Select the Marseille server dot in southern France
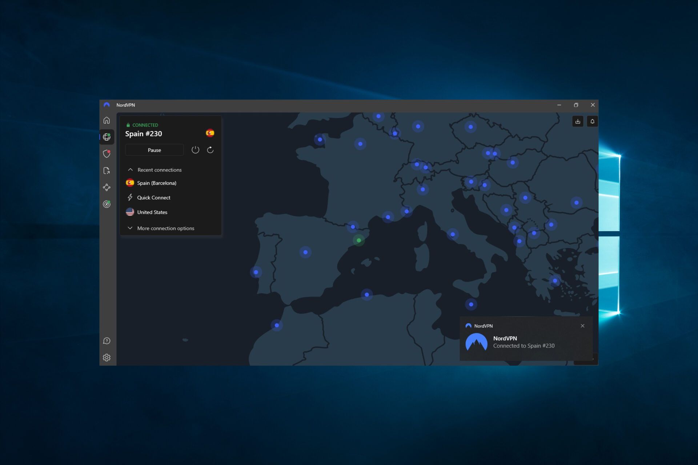 click(x=388, y=217)
